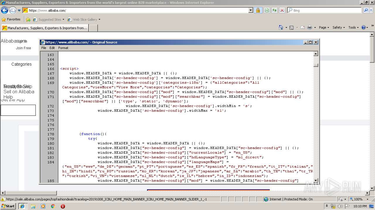
Task: Click the security lock icon
Action: [x=258, y=10]
